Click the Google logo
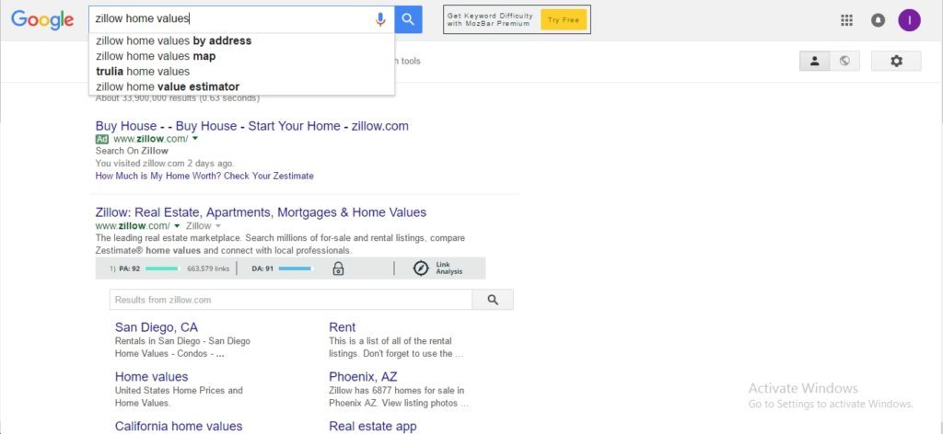Viewport: 943px width, 434px height. tap(42, 20)
